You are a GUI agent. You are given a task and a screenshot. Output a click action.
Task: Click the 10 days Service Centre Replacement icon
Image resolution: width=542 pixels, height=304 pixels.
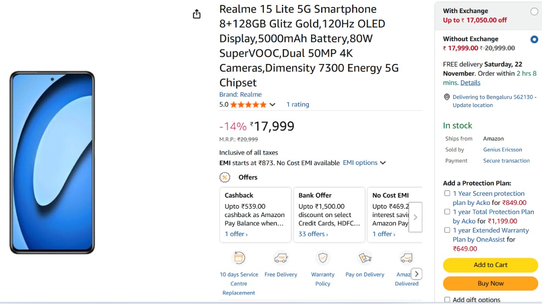click(x=238, y=258)
